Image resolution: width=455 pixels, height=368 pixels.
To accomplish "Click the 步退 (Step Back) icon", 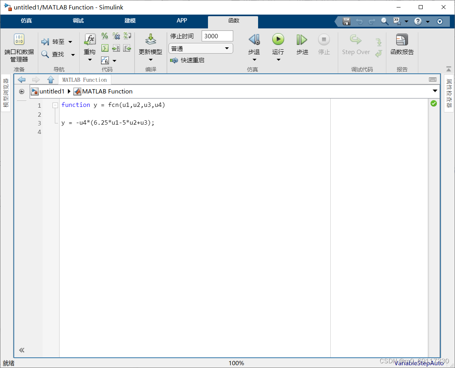I will [254, 39].
